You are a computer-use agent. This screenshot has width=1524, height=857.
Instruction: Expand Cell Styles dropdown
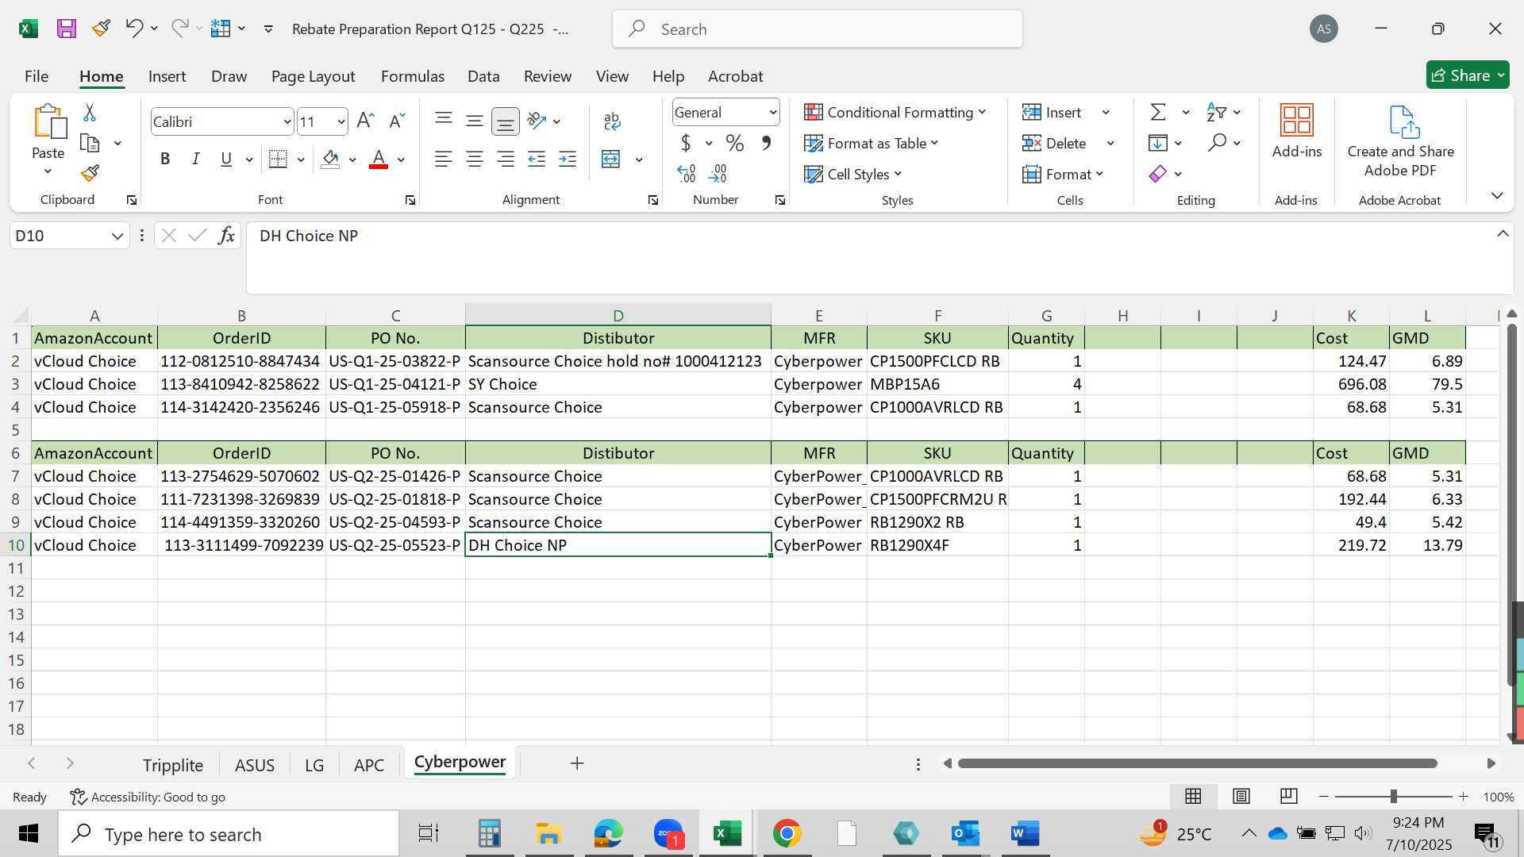(x=898, y=174)
